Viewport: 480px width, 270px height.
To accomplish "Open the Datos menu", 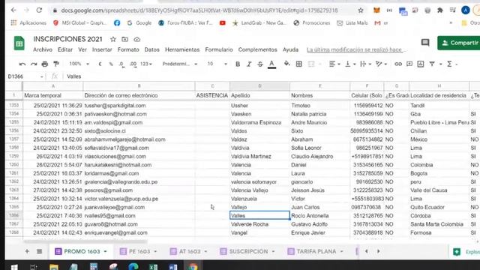I will coord(151,49).
